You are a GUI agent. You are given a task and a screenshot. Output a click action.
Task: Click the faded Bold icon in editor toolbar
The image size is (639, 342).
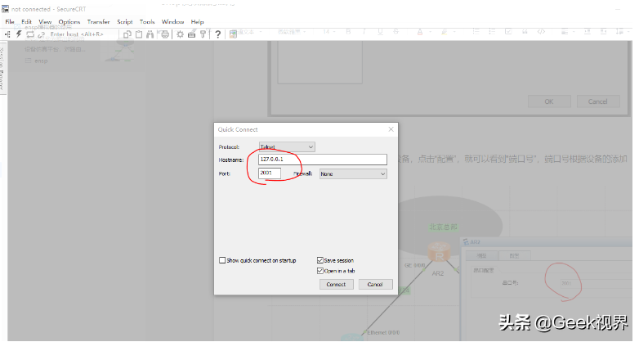348,31
